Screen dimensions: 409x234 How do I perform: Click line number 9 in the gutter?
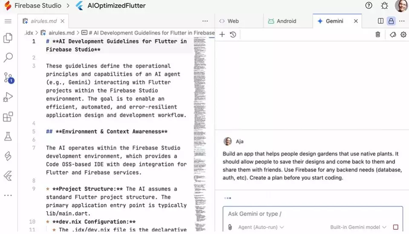34,189
